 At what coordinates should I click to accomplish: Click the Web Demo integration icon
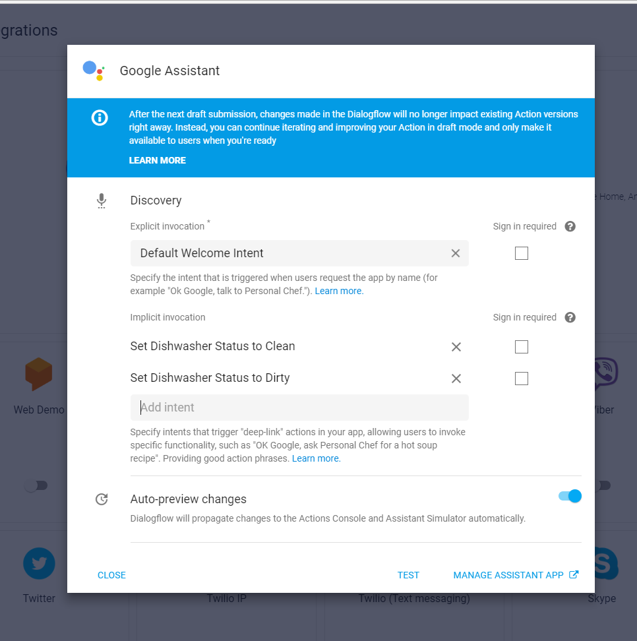coord(39,373)
